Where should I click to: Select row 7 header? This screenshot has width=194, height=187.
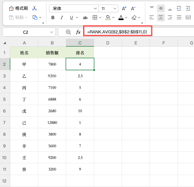pyautogui.click(x=4, y=123)
